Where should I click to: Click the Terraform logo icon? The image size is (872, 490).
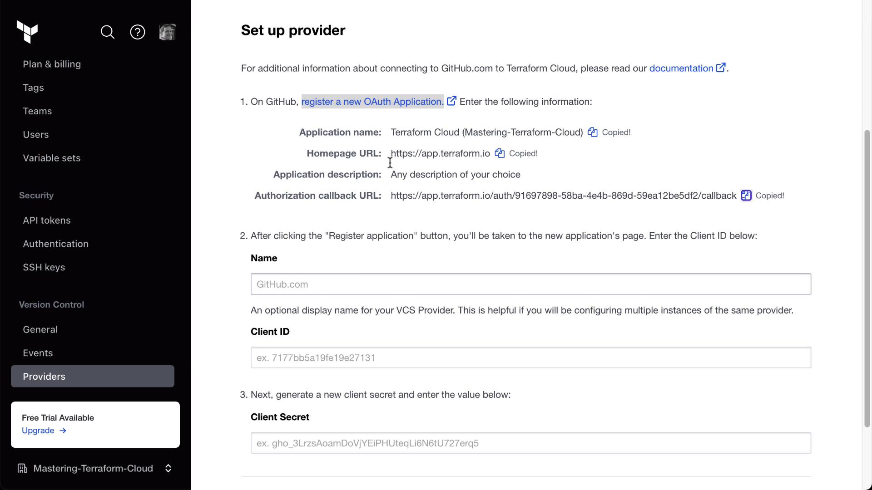[x=27, y=32]
